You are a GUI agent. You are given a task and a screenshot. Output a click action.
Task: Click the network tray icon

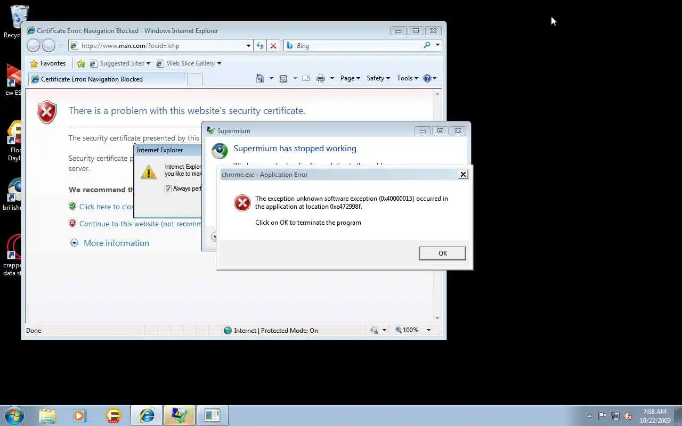tap(615, 416)
